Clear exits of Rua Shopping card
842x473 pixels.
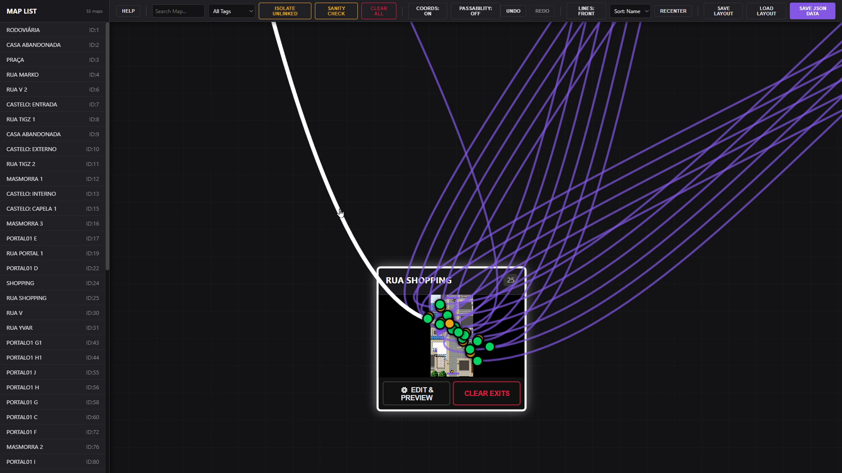(487, 393)
